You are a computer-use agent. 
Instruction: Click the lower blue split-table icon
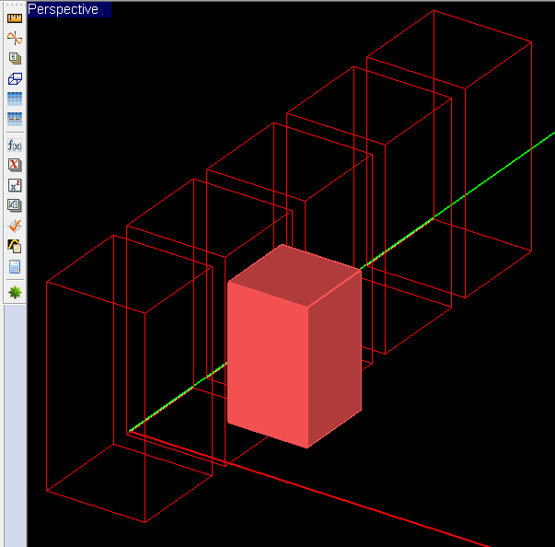coord(15,119)
